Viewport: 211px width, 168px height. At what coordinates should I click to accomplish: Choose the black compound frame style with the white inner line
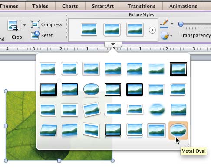click(x=113, y=89)
